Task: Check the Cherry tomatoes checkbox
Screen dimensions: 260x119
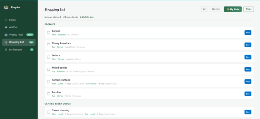Action: pyautogui.click(x=48, y=45)
